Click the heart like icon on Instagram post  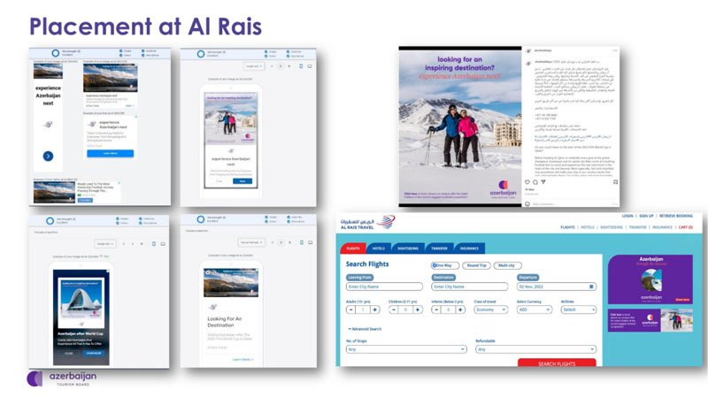pyautogui.click(x=528, y=181)
